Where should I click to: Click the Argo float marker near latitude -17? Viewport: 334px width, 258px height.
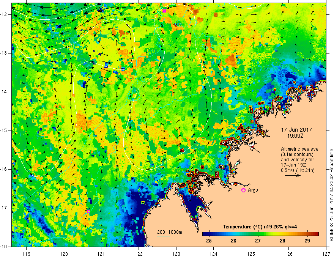pyautogui.click(x=88, y=211)
